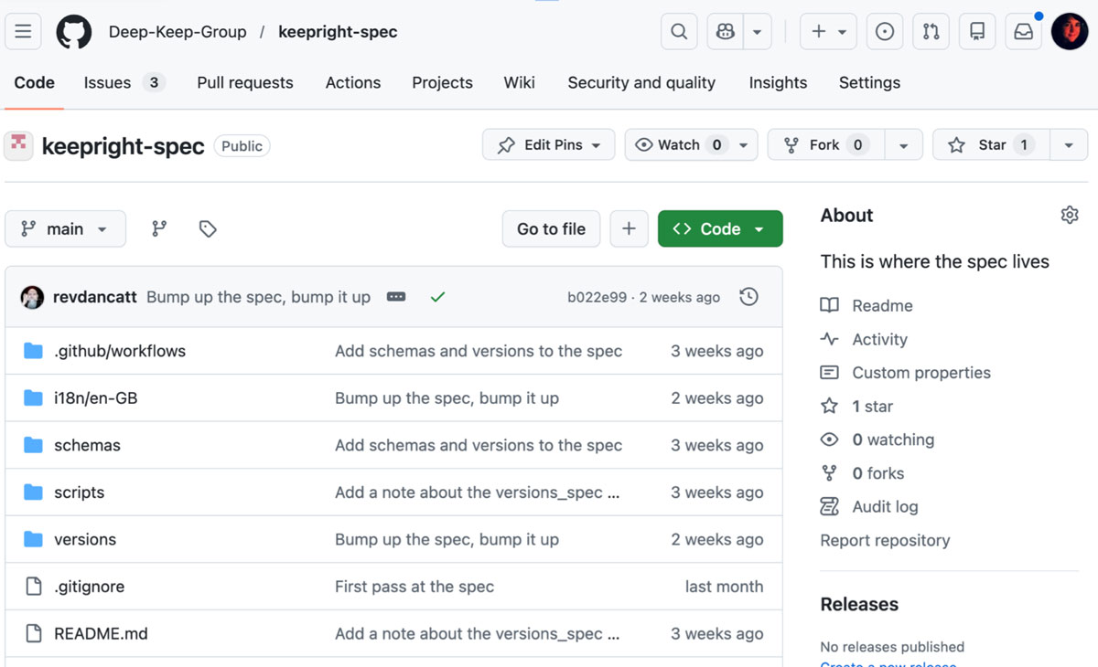Open the About settings gear icon
Screen dimensions: 1098x667
(x=1070, y=215)
